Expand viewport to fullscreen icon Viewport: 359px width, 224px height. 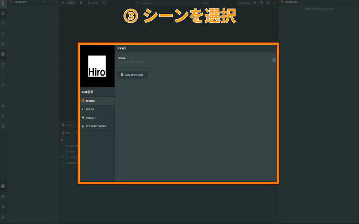(268, 3)
